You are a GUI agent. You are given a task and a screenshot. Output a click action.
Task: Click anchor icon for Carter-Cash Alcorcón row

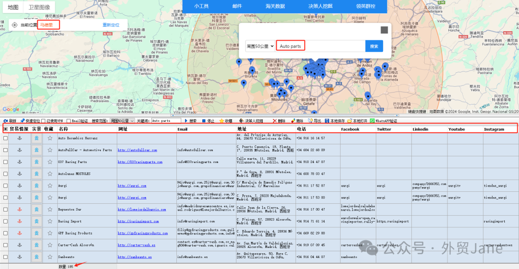[x=20, y=245]
